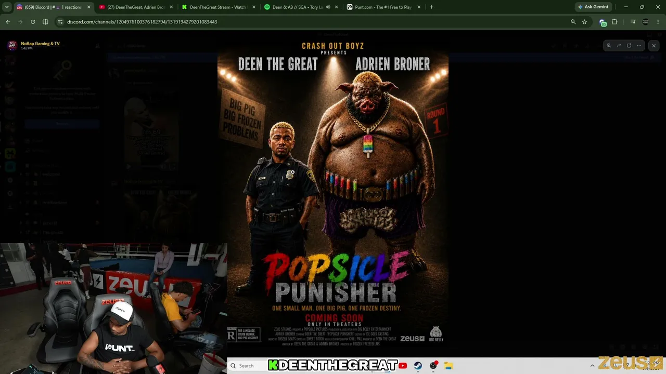
Task: Click the NoBap Gaming & TV poster name
Action: tap(41, 44)
